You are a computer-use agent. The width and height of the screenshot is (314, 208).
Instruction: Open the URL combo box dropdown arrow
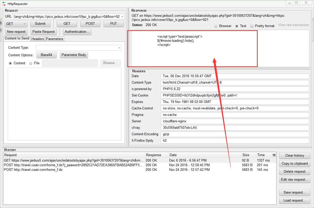[122, 17]
